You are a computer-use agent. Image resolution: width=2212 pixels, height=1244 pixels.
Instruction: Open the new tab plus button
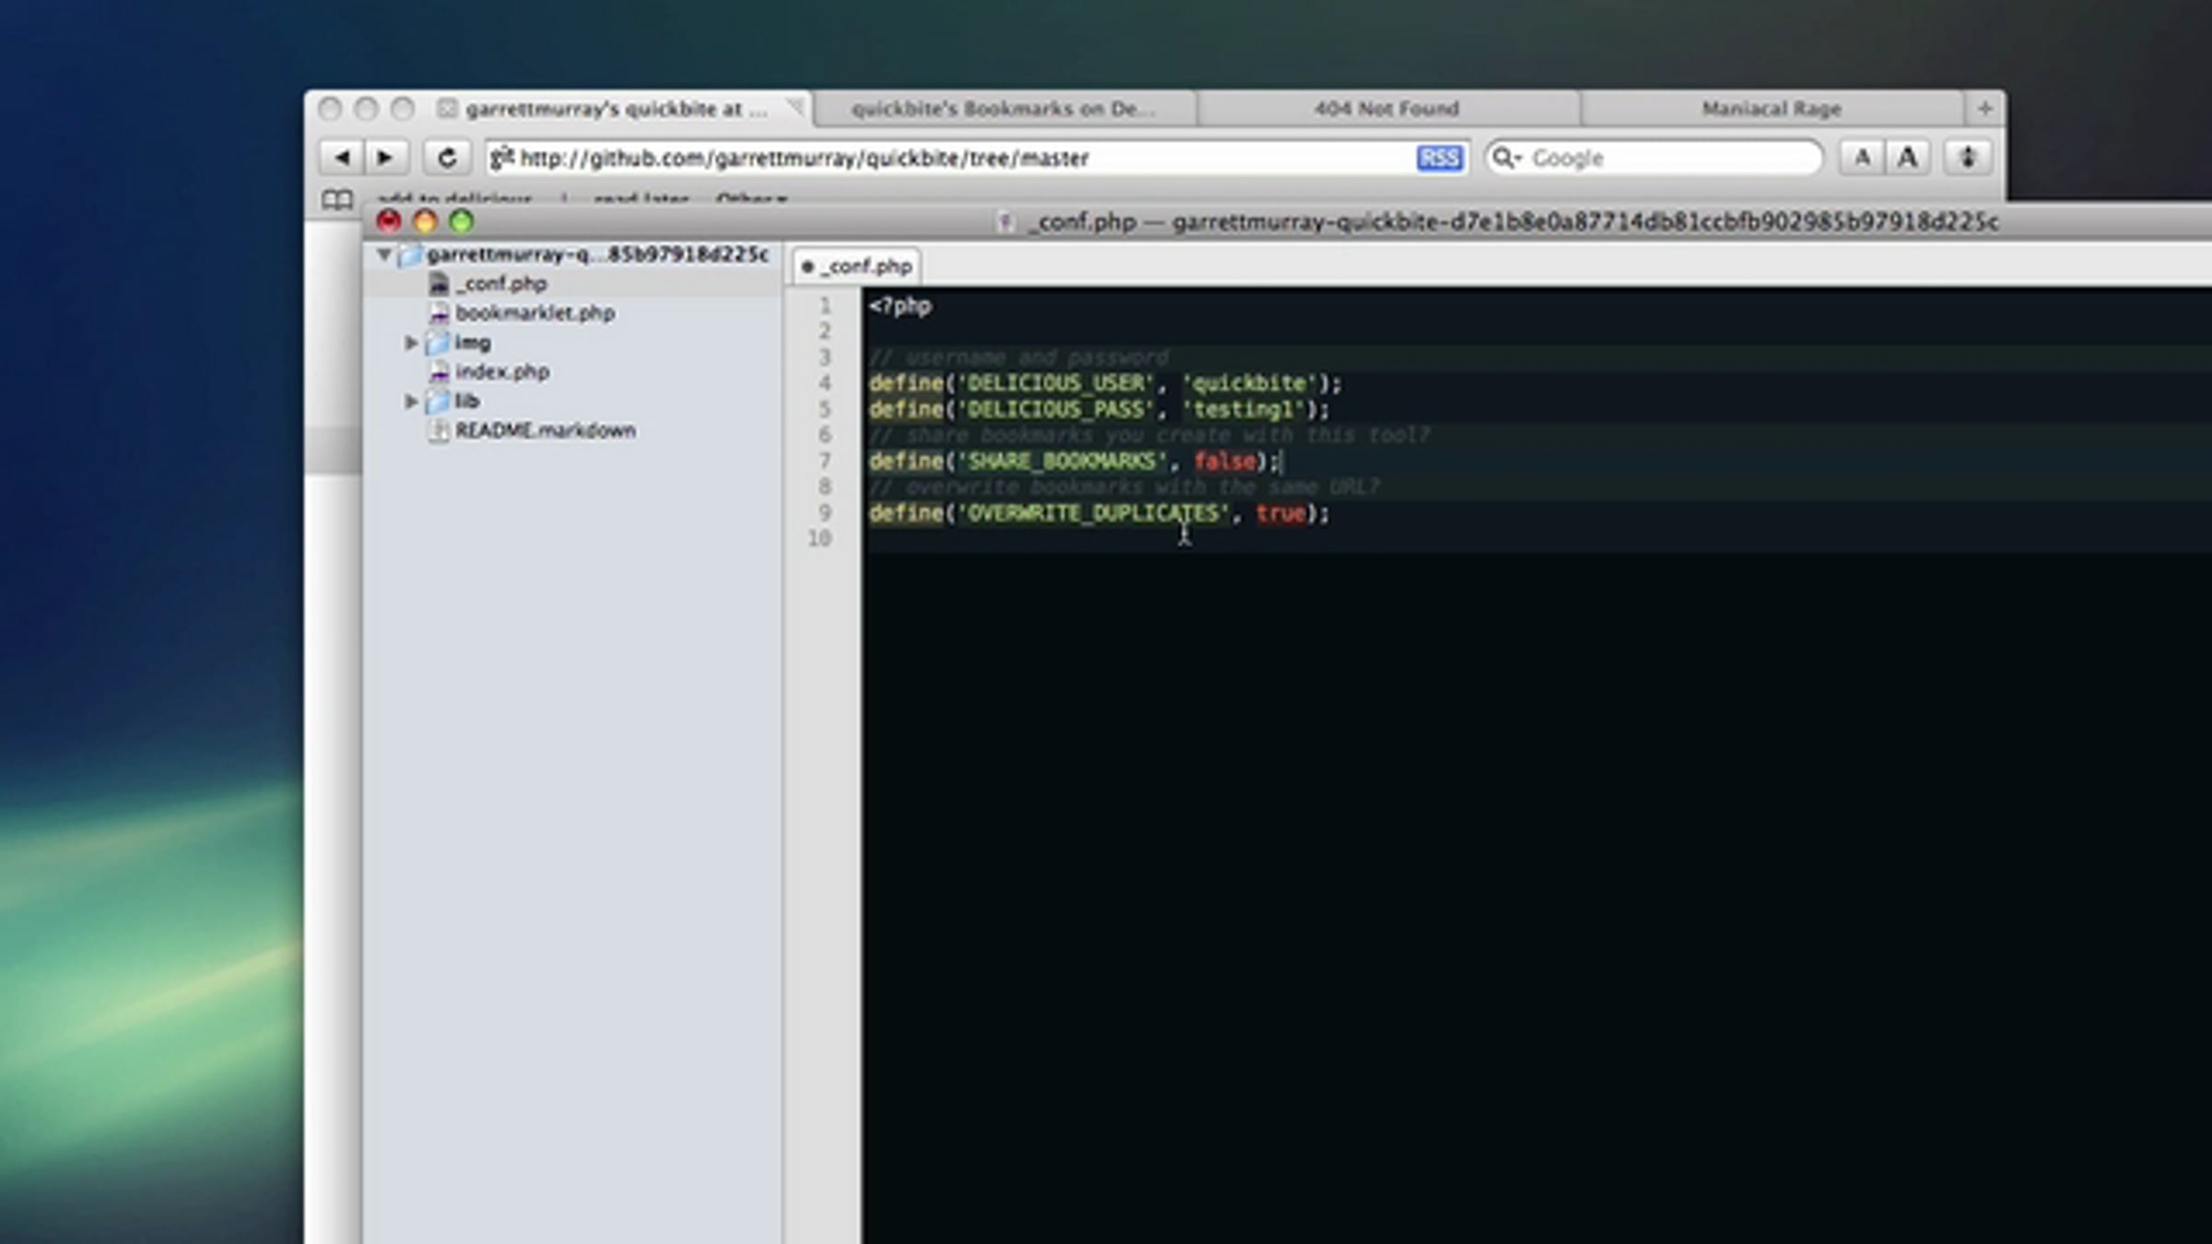(x=1984, y=109)
